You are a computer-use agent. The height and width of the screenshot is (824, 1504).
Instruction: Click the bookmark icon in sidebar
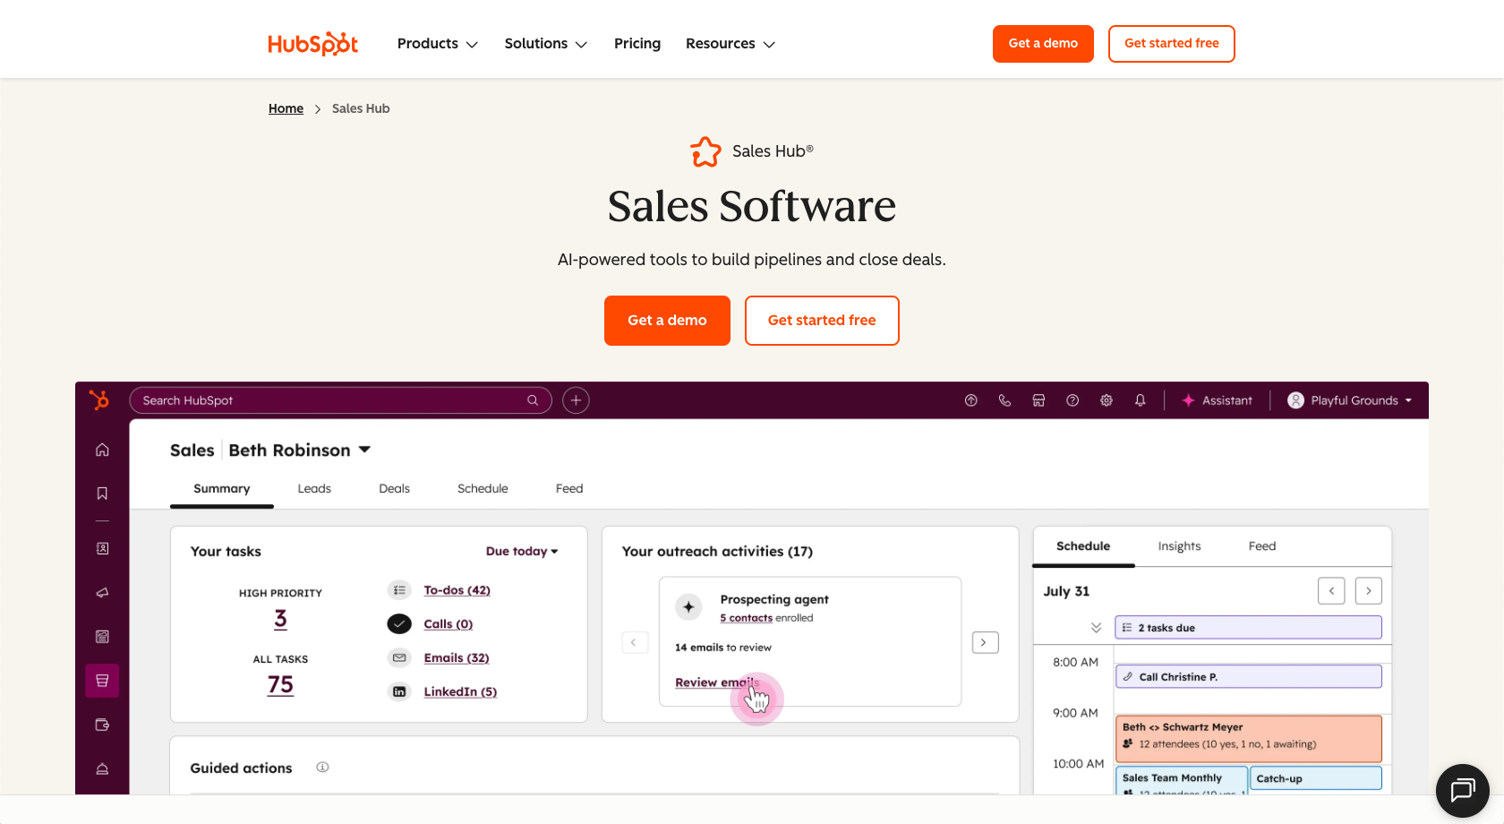(x=102, y=494)
